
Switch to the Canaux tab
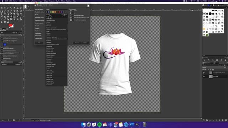coord(211,63)
